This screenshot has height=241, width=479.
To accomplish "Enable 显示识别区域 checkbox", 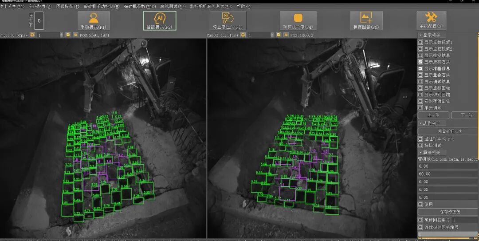I will click(420, 95).
